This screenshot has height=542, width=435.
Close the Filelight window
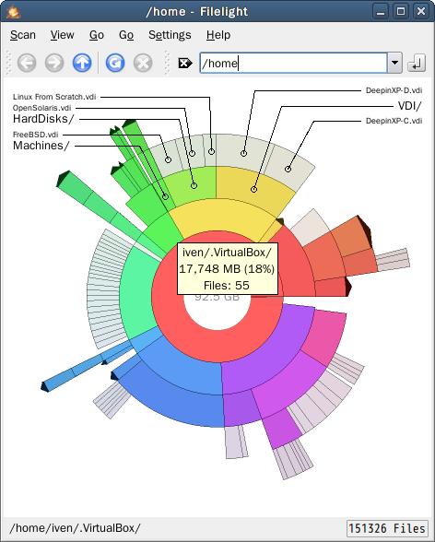coord(421,11)
